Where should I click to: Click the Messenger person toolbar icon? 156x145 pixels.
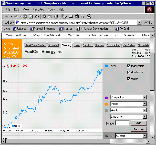pyautogui.click(x=89, y=16)
